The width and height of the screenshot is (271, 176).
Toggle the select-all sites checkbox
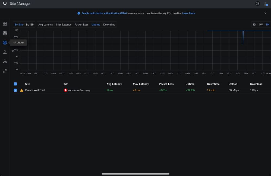pyautogui.click(x=15, y=84)
